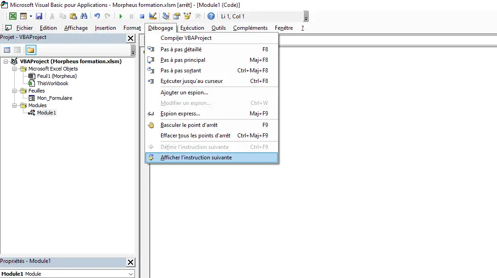Open Project pane toolbar options arrow
The image size is (497, 278).
tap(133, 50)
